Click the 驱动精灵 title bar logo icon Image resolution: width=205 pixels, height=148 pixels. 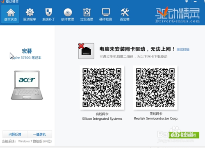pos(2,1)
